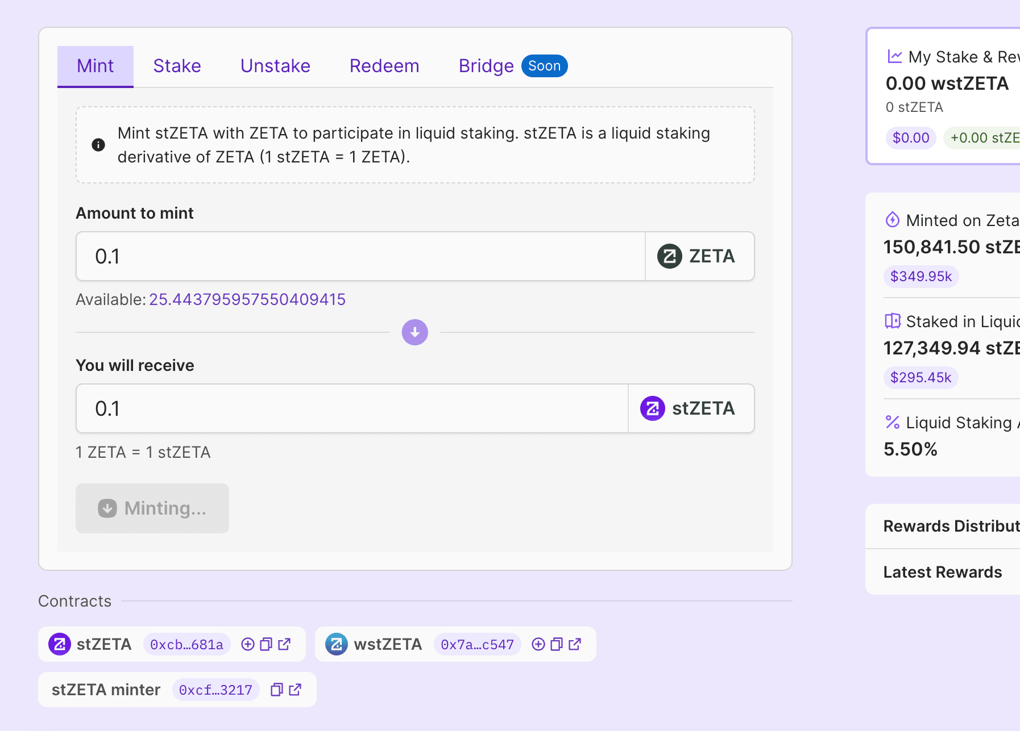The height and width of the screenshot is (731, 1020).
Task: Select the Redeem tab
Action: (x=384, y=66)
